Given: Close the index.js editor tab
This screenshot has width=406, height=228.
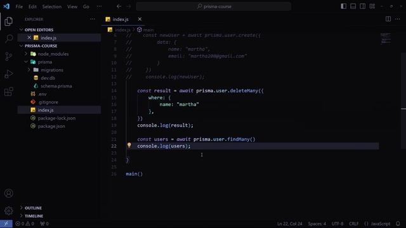Looking at the screenshot, I should pyautogui.click(x=140, y=19).
